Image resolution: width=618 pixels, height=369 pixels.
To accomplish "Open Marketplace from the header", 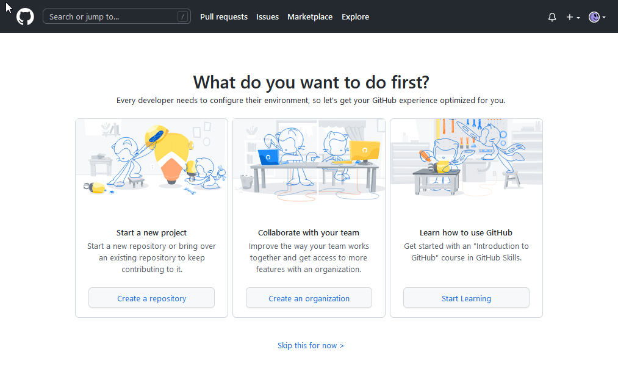I will (310, 17).
